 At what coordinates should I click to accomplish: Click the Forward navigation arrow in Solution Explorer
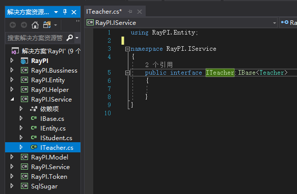24,25
